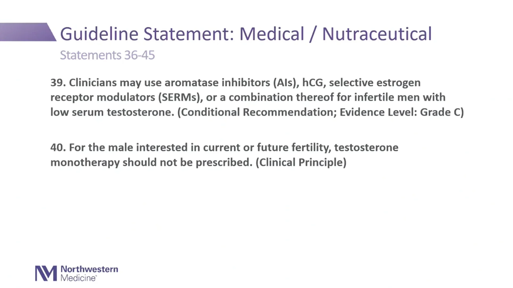The width and height of the screenshot is (513, 288).
Task: Click "should not be prescribed" text
Action: pos(187,162)
